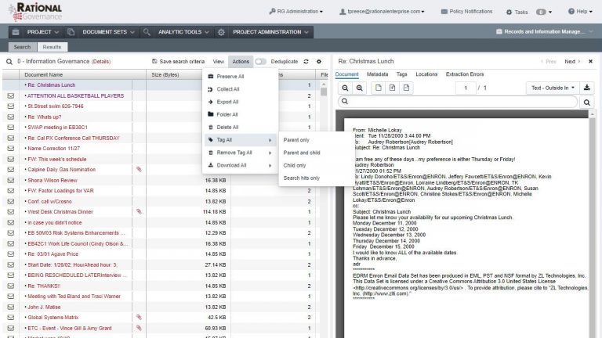Click the document viewer search button

point(586,102)
